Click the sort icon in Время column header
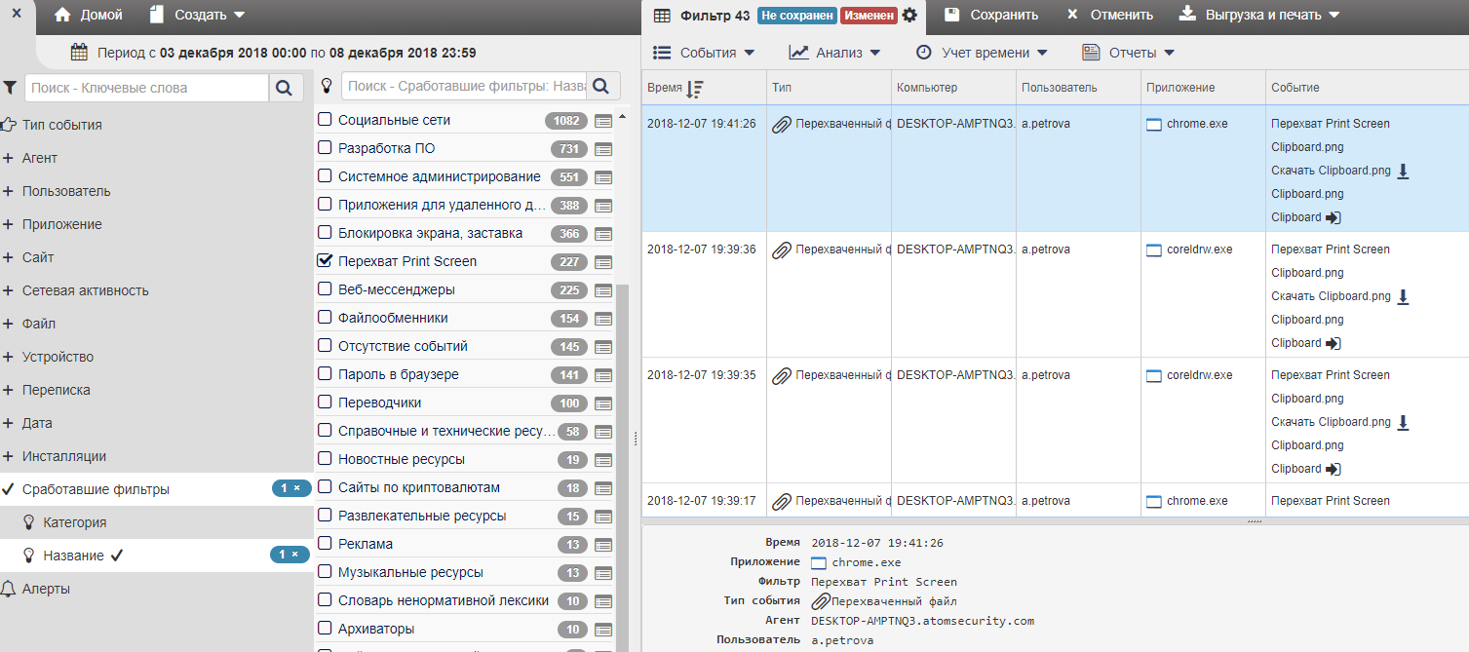Image resolution: width=1469 pixels, height=652 pixels. coord(694,89)
